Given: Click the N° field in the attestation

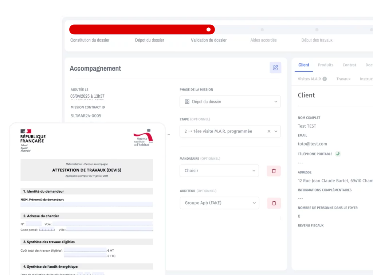Looking at the screenshot, I should [x=34, y=224].
